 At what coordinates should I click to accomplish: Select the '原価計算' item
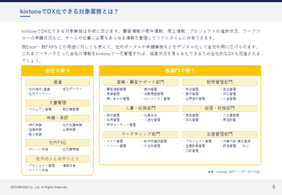pos(229,120)
